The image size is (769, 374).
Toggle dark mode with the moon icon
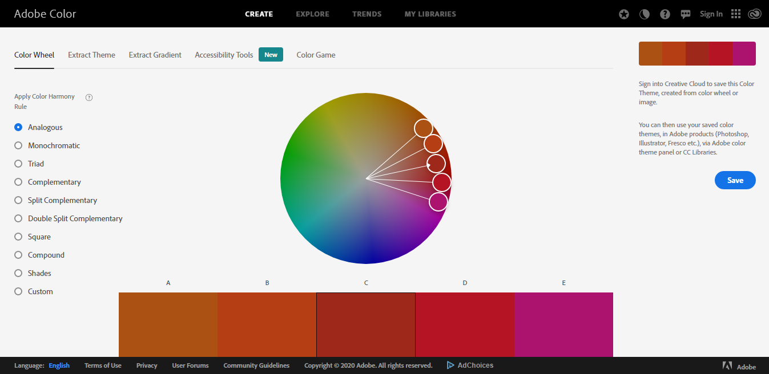pos(645,14)
